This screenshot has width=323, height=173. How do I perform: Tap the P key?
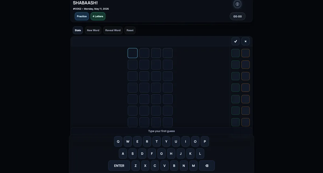click(x=205, y=142)
